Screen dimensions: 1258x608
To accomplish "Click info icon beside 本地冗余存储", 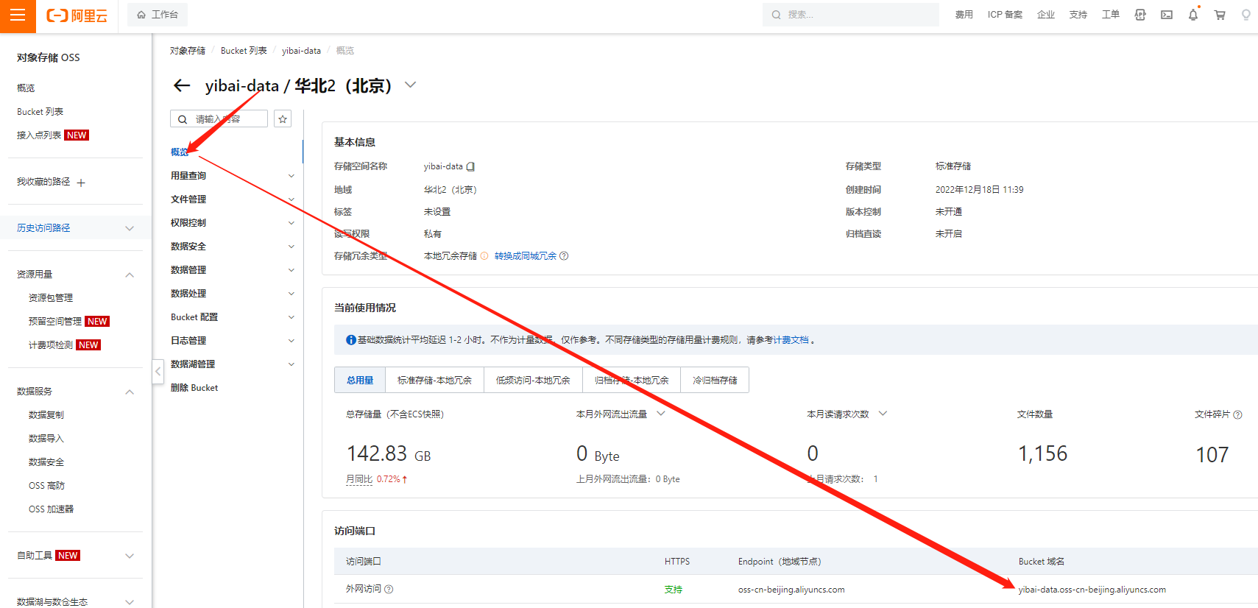I will pyautogui.click(x=484, y=256).
